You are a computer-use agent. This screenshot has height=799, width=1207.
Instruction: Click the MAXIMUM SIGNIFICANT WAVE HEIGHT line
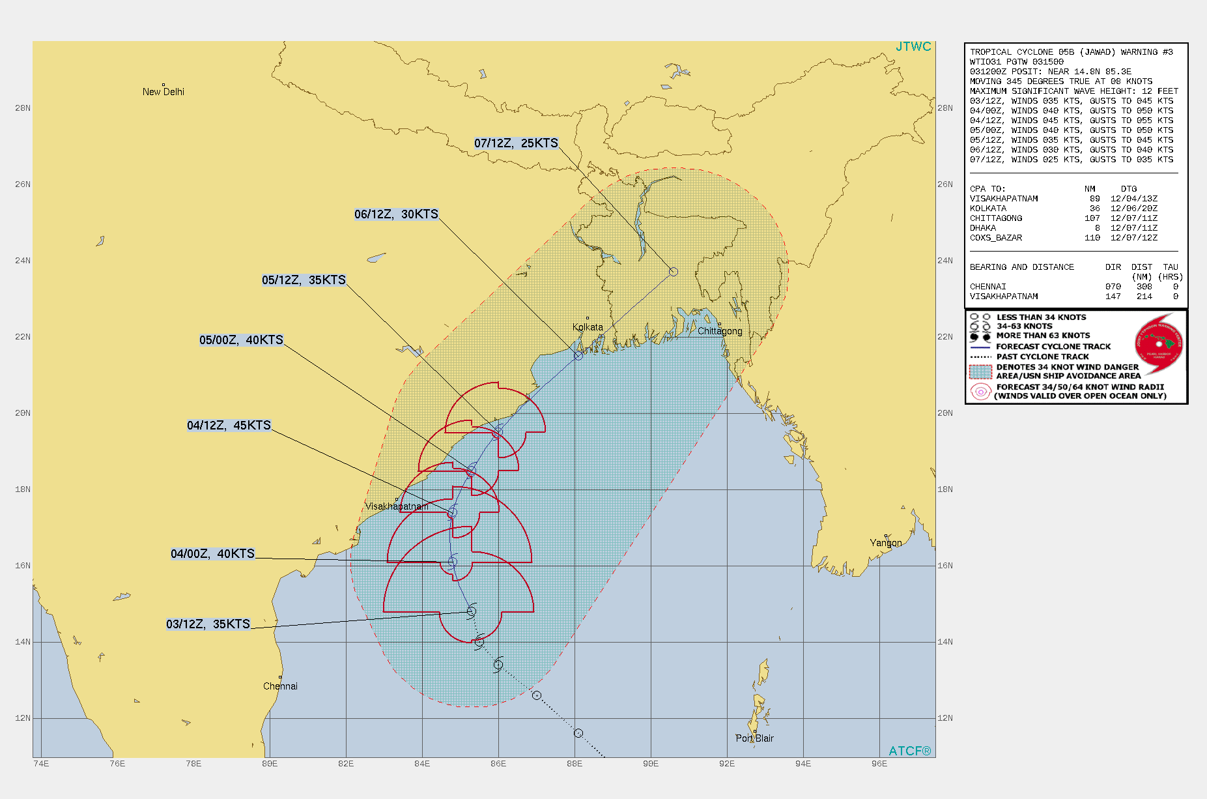tap(1073, 91)
